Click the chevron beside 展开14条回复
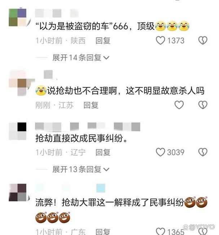This screenshot has height=235, width=219. (x=106, y=58)
